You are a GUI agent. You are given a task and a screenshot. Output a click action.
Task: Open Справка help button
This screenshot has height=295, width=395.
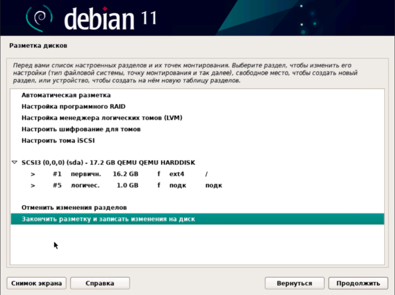click(100, 283)
